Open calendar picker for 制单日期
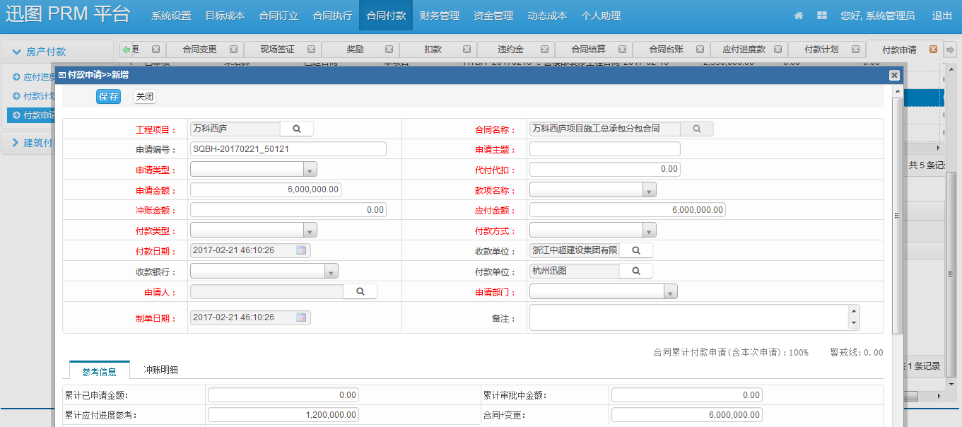Image resolution: width=962 pixels, height=427 pixels. [301, 317]
